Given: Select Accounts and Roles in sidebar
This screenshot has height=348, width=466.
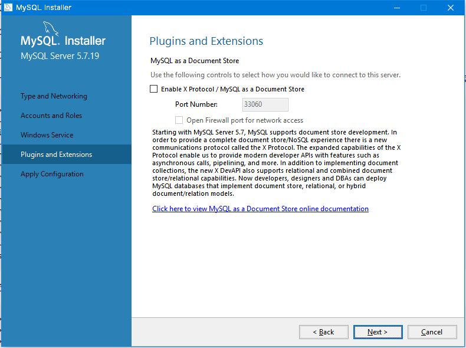Looking at the screenshot, I should pyautogui.click(x=51, y=116).
